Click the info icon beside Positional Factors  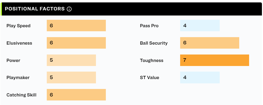(69, 9)
